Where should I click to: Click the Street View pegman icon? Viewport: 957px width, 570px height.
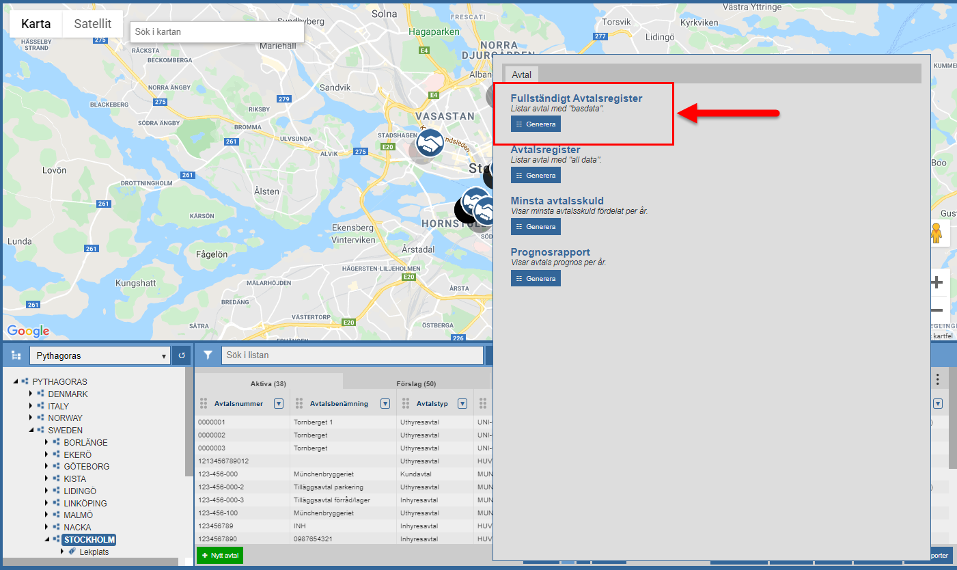click(x=936, y=234)
